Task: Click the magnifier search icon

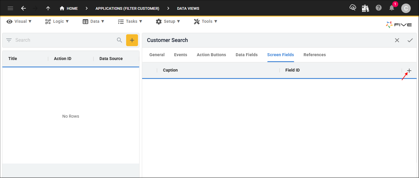Action: tap(120, 40)
